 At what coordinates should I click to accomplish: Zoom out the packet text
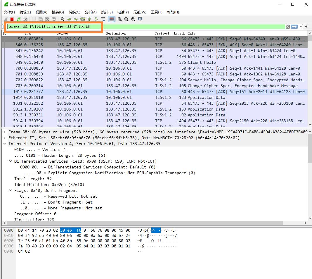[x=126, y=19]
